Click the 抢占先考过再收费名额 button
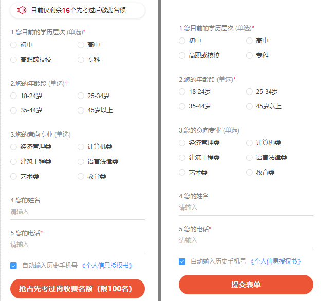Screen dimensions: 335x301 click(x=78, y=289)
